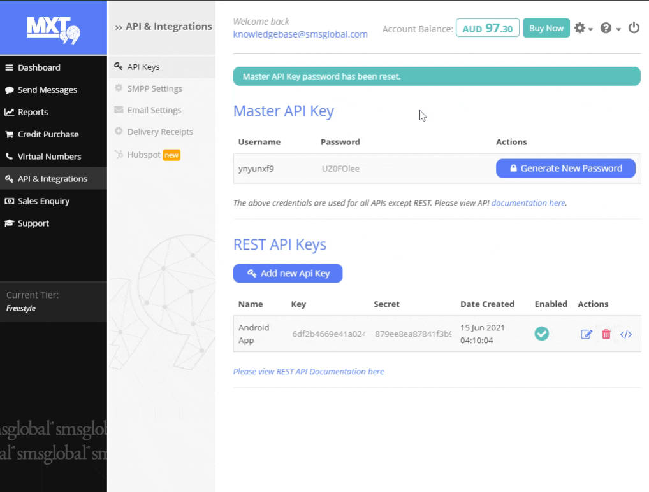Open Delivery Receipts settings

pyautogui.click(x=159, y=132)
